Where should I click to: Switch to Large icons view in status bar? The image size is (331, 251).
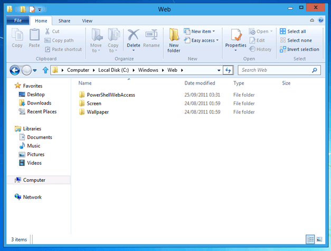click(319, 239)
